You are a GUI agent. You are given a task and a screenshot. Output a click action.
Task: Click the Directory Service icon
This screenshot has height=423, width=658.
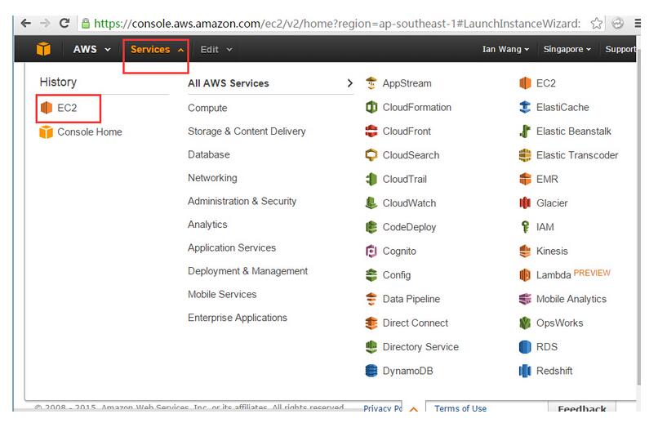click(371, 346)
